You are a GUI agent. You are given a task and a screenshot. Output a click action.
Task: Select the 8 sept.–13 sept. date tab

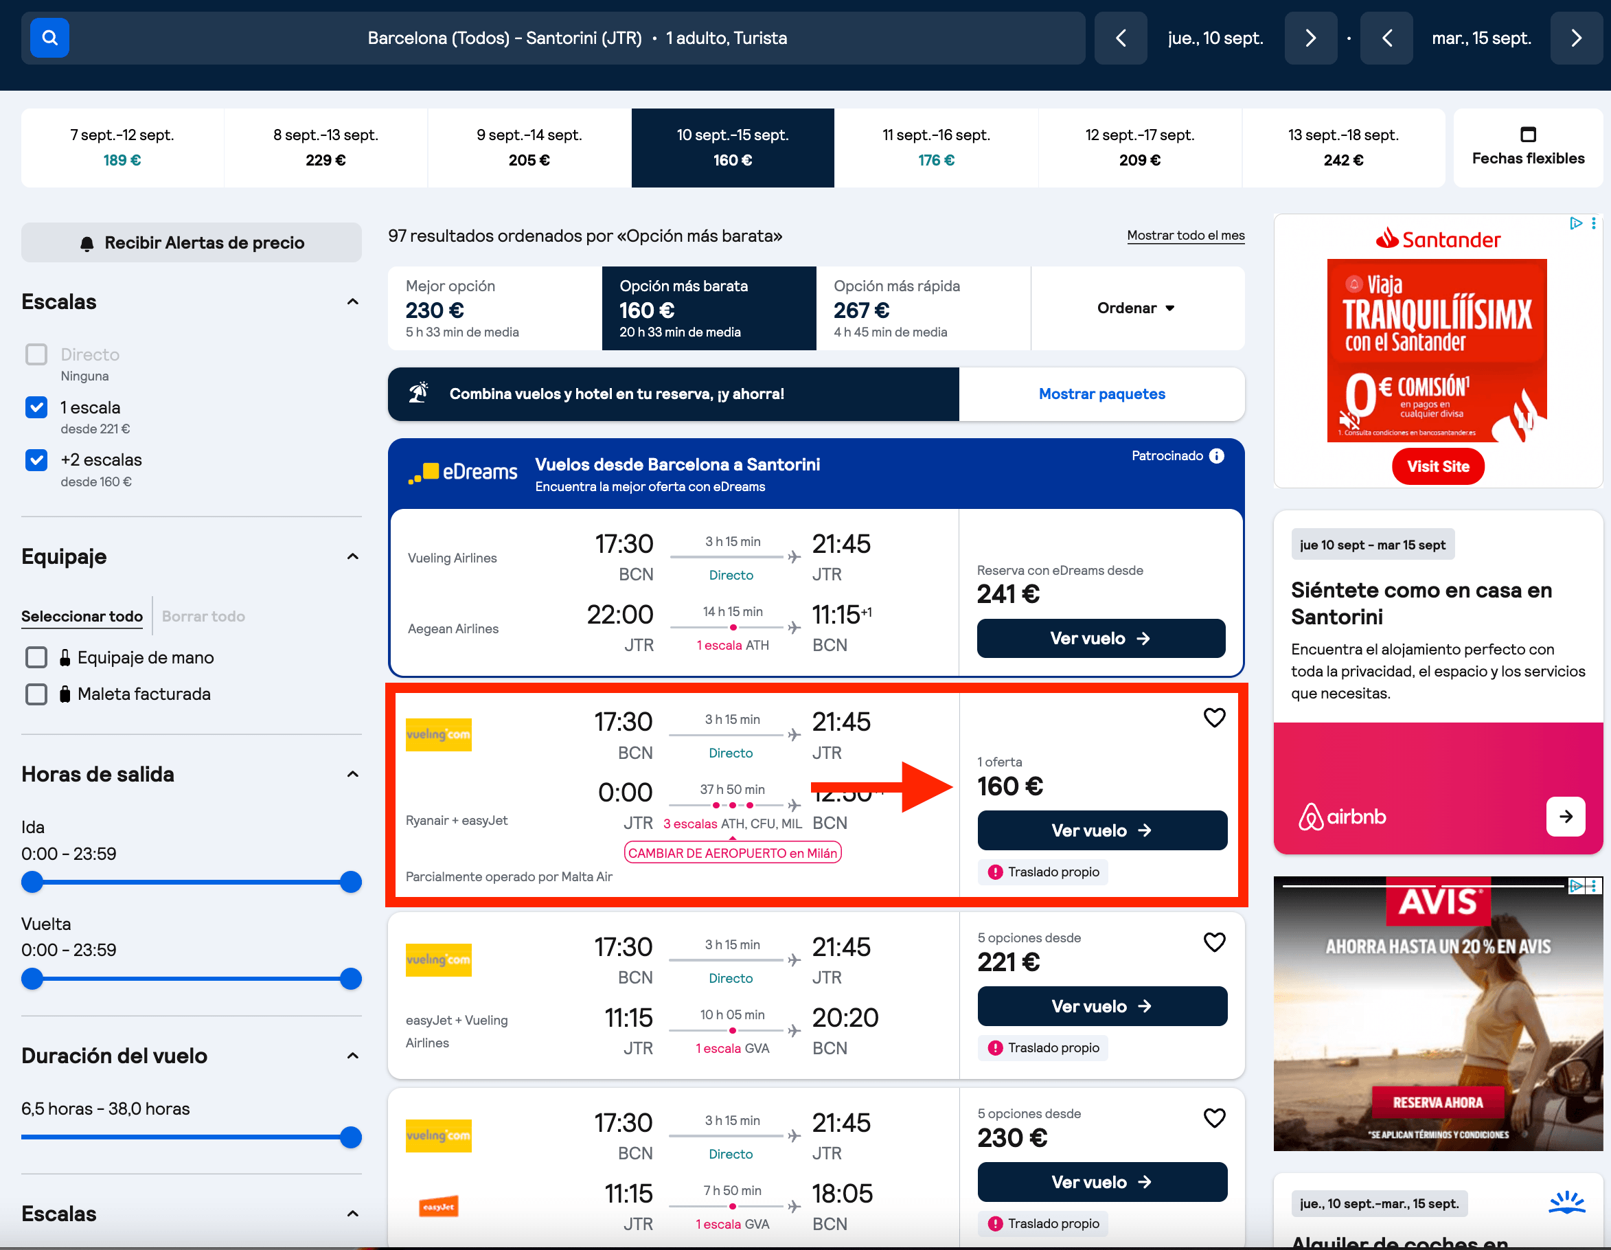[x=325, y=148]
